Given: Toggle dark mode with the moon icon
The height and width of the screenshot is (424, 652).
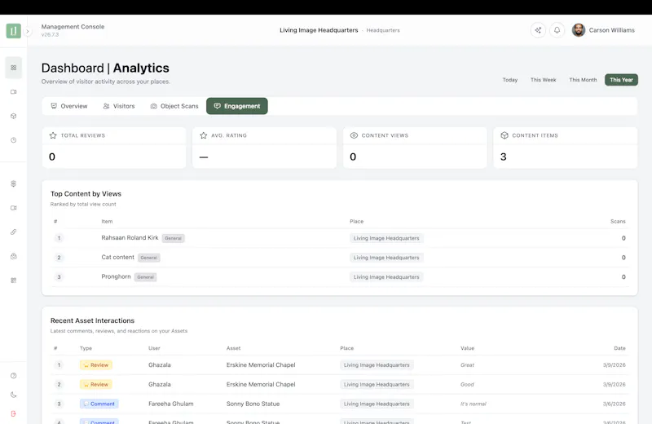Looking at the screenshot, I should (13, 395).
